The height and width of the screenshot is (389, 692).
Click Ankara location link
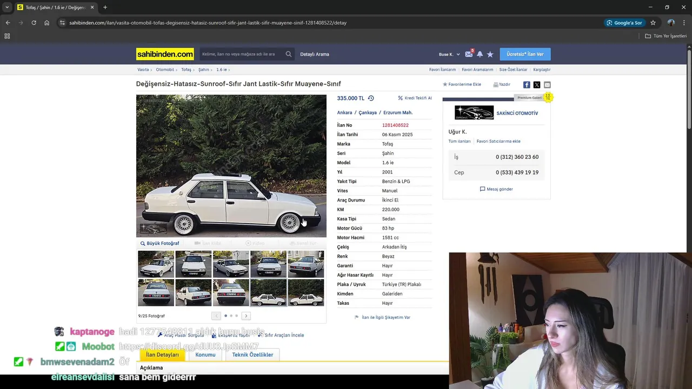click(344, 113)
